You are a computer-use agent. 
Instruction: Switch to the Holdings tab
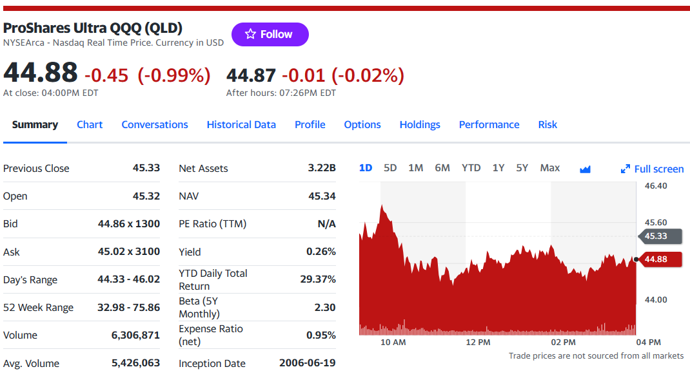point(420,125)
